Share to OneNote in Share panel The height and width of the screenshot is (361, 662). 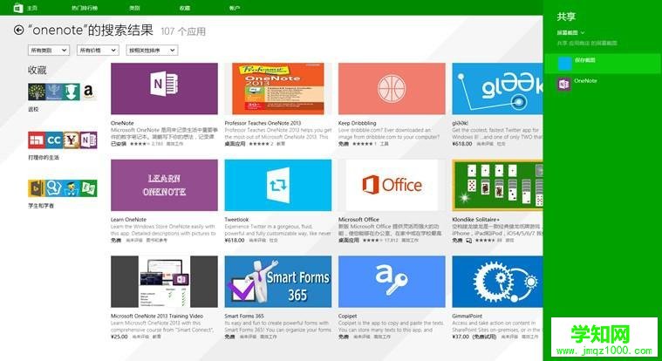[x=602, y=84]
